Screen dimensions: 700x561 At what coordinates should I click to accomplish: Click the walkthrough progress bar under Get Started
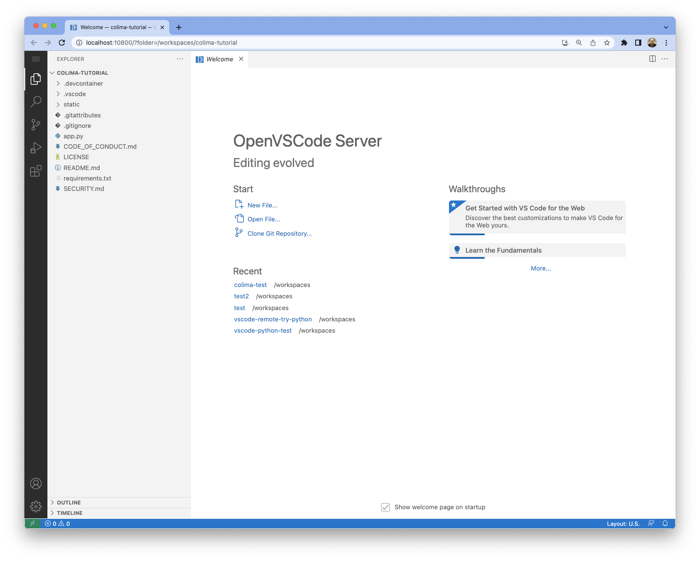466,234
